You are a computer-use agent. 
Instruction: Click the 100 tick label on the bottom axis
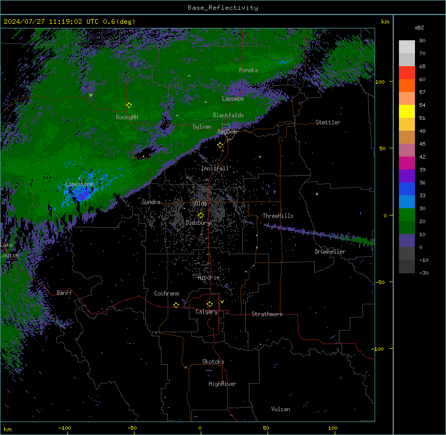pyautogui.click(x=333, y=428)
